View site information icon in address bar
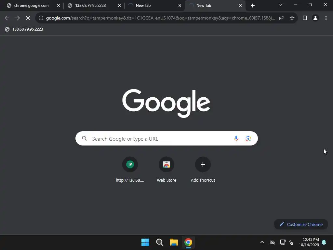 click(x=41, y=18)
